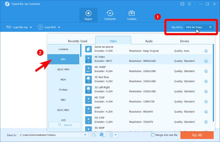Open the hamburger menu icon

[x=189, y=4]
